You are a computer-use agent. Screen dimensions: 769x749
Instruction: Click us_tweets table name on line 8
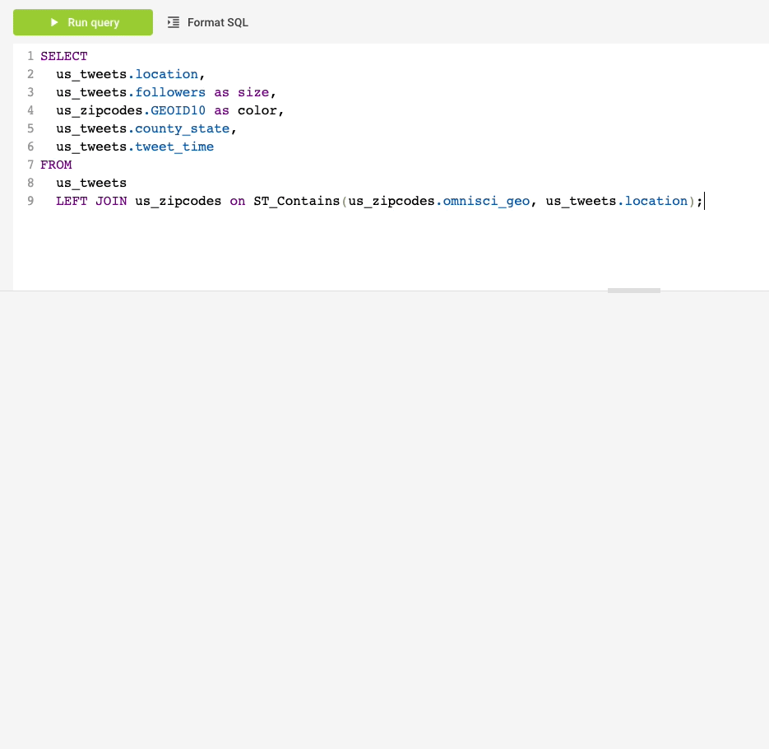coord(91,183)
